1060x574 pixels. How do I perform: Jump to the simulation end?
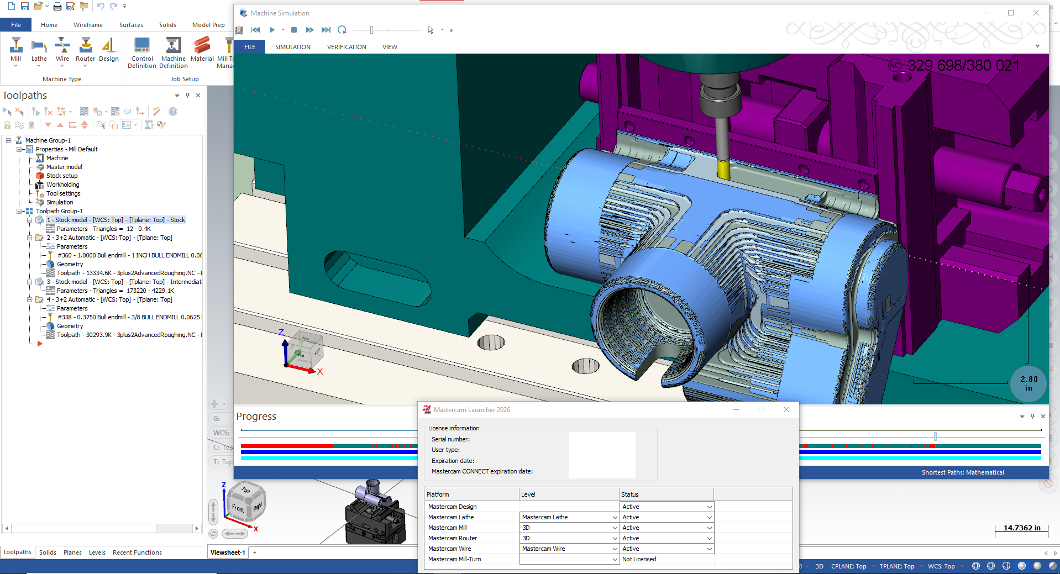coord(326,30)
